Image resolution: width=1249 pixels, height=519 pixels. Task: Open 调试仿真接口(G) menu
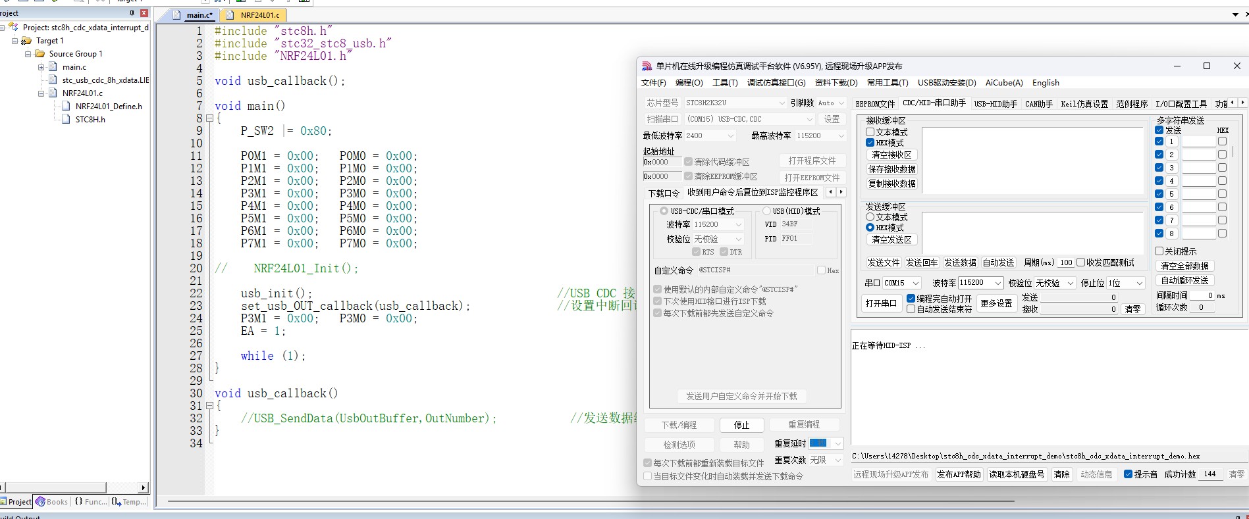[x=776, y=83]
